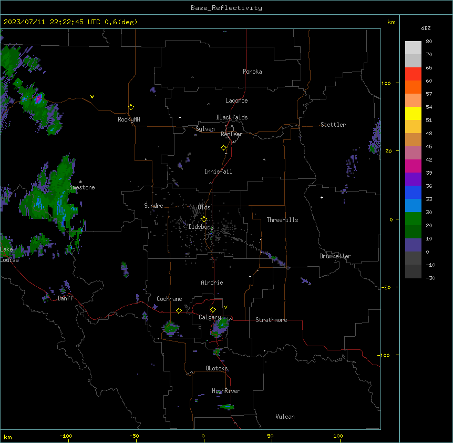The height and width of the screenshot is (443, 453).
Task: Select the Calgary label
Action: (210, 317)
